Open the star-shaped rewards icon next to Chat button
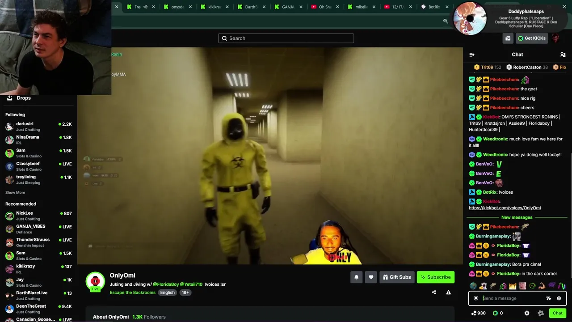Image resolution: width=572 pixels, height=322 pixels. click(x=541, y=313)
